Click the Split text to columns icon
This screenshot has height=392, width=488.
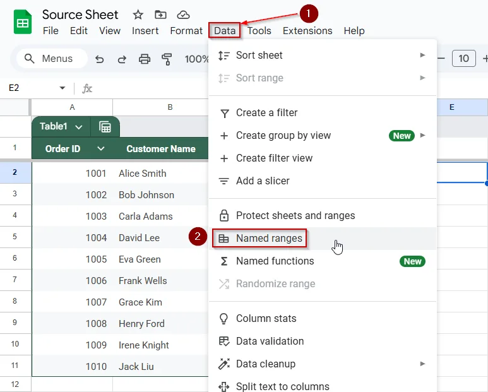(x=224, y=386)
